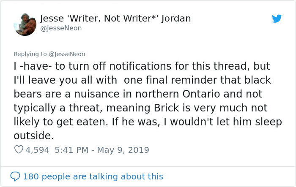This screenshot has width=296, height=187.
Task: Open '180 people are talking about this'
Action: pyautogui.click(x=93, y=176)
